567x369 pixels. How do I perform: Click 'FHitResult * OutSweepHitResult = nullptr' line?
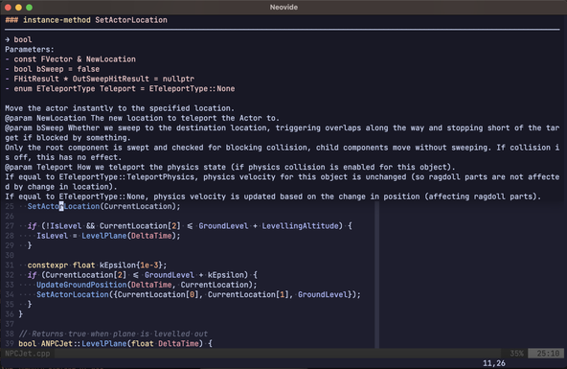pos(100,79)
